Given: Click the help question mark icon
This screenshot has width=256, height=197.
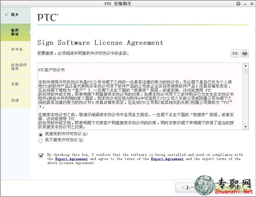Looking at the screenshot, I should [238, 4].
